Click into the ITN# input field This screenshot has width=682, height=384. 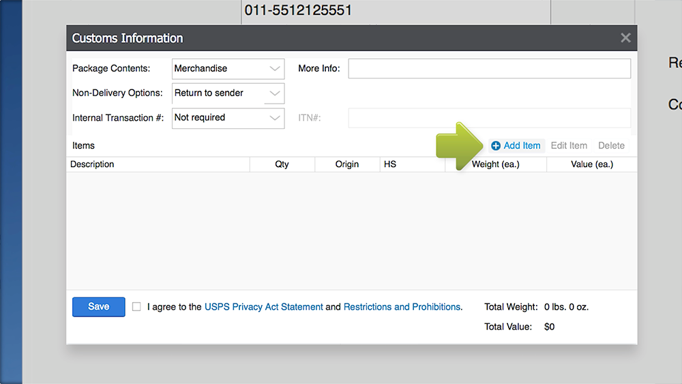click(x=489, y=118)
